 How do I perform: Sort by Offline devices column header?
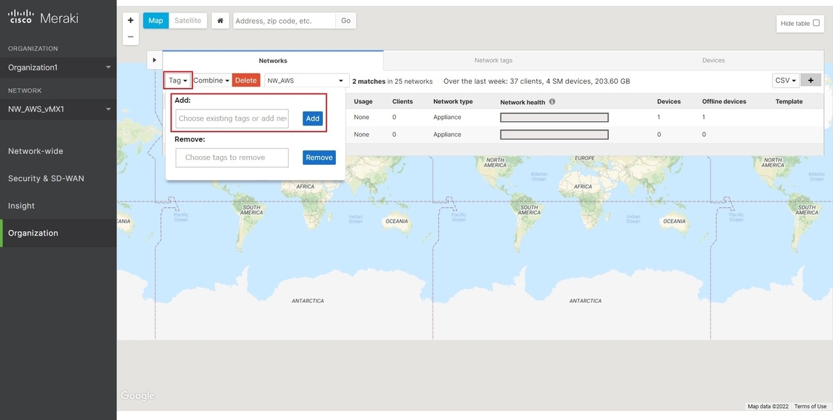tap(724, 101)
